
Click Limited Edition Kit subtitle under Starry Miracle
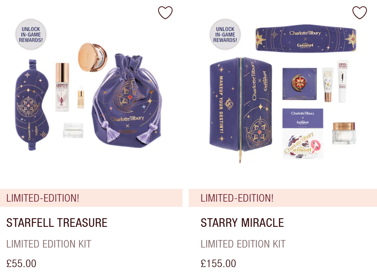click(x=243, y=244)
